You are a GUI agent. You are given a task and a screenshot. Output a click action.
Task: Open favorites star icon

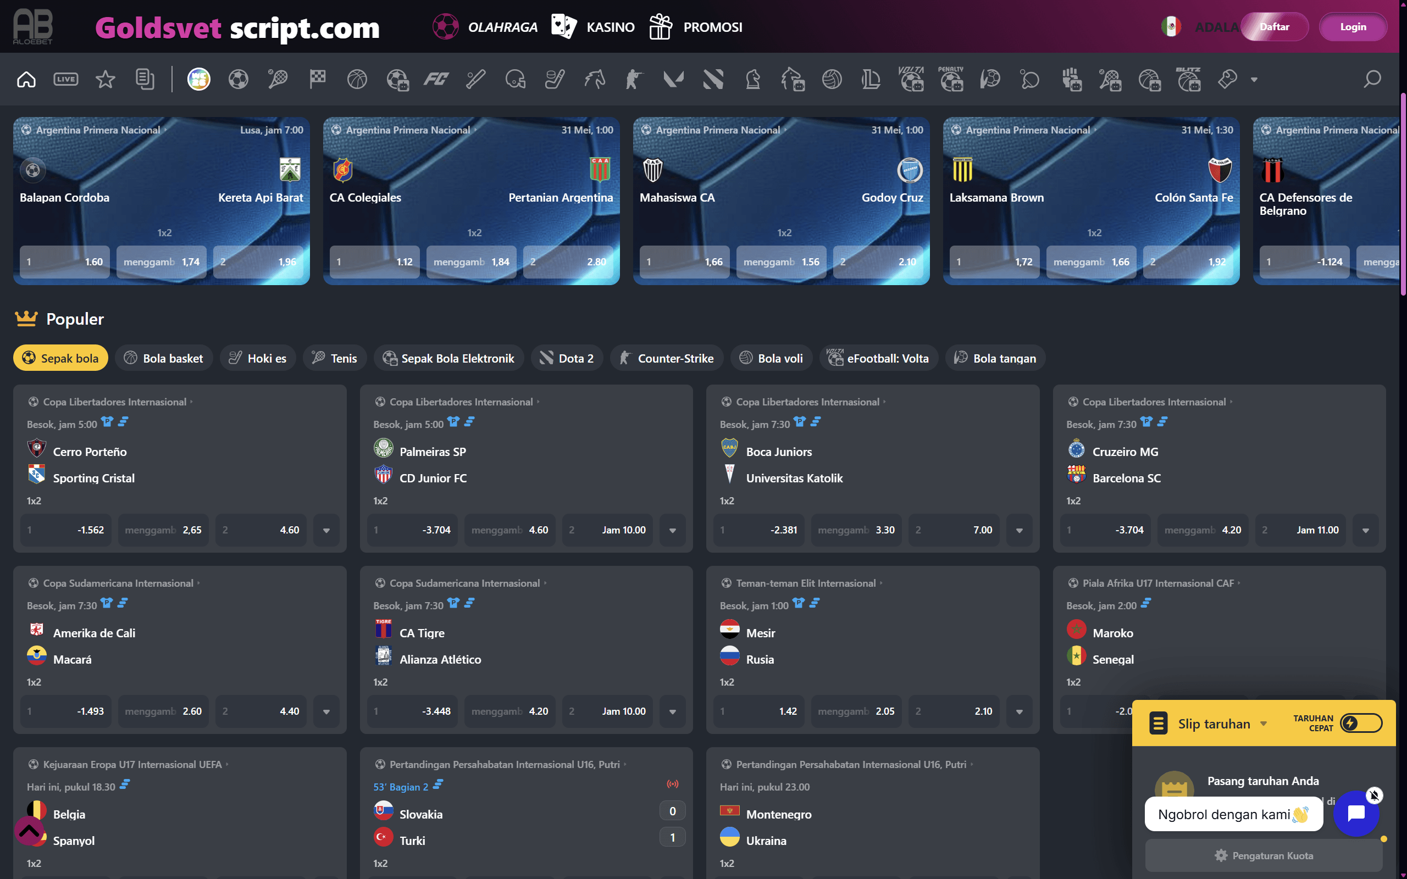[x=105, y=79]
